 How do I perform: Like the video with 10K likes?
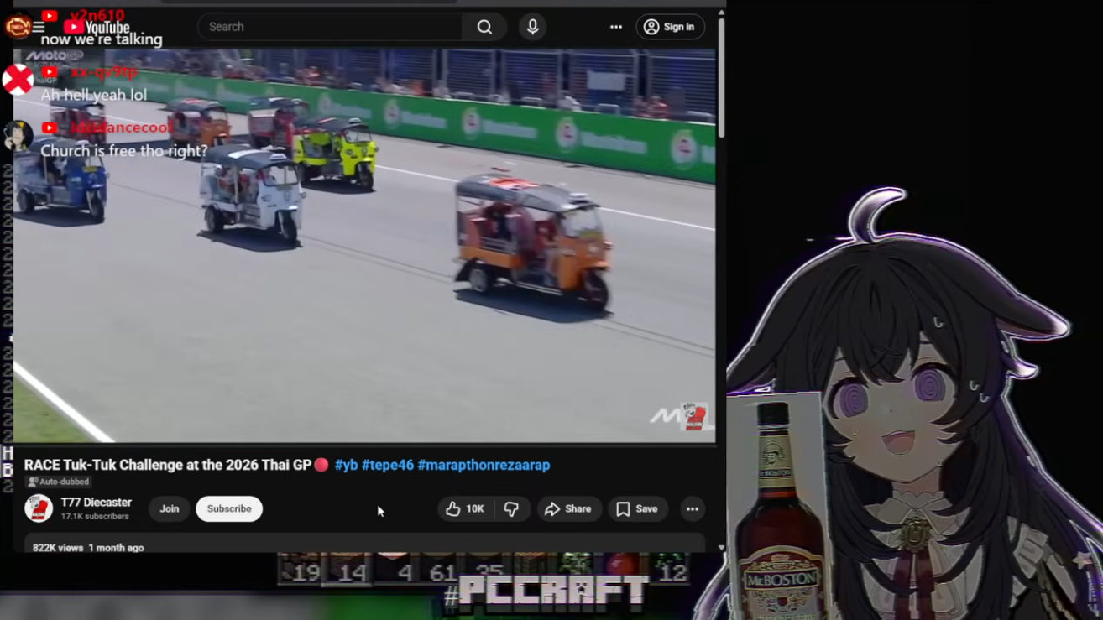[465, 509]
